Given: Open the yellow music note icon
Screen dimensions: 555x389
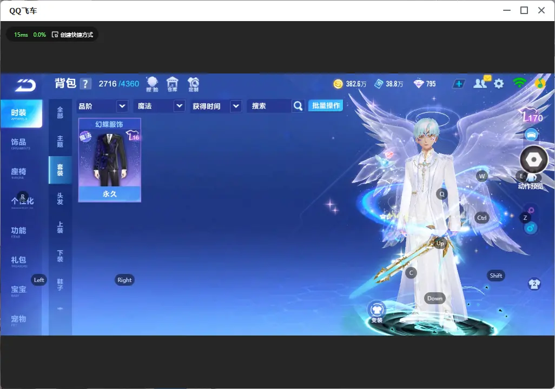Looking at the screenshot, I should (x=540, y=83).
